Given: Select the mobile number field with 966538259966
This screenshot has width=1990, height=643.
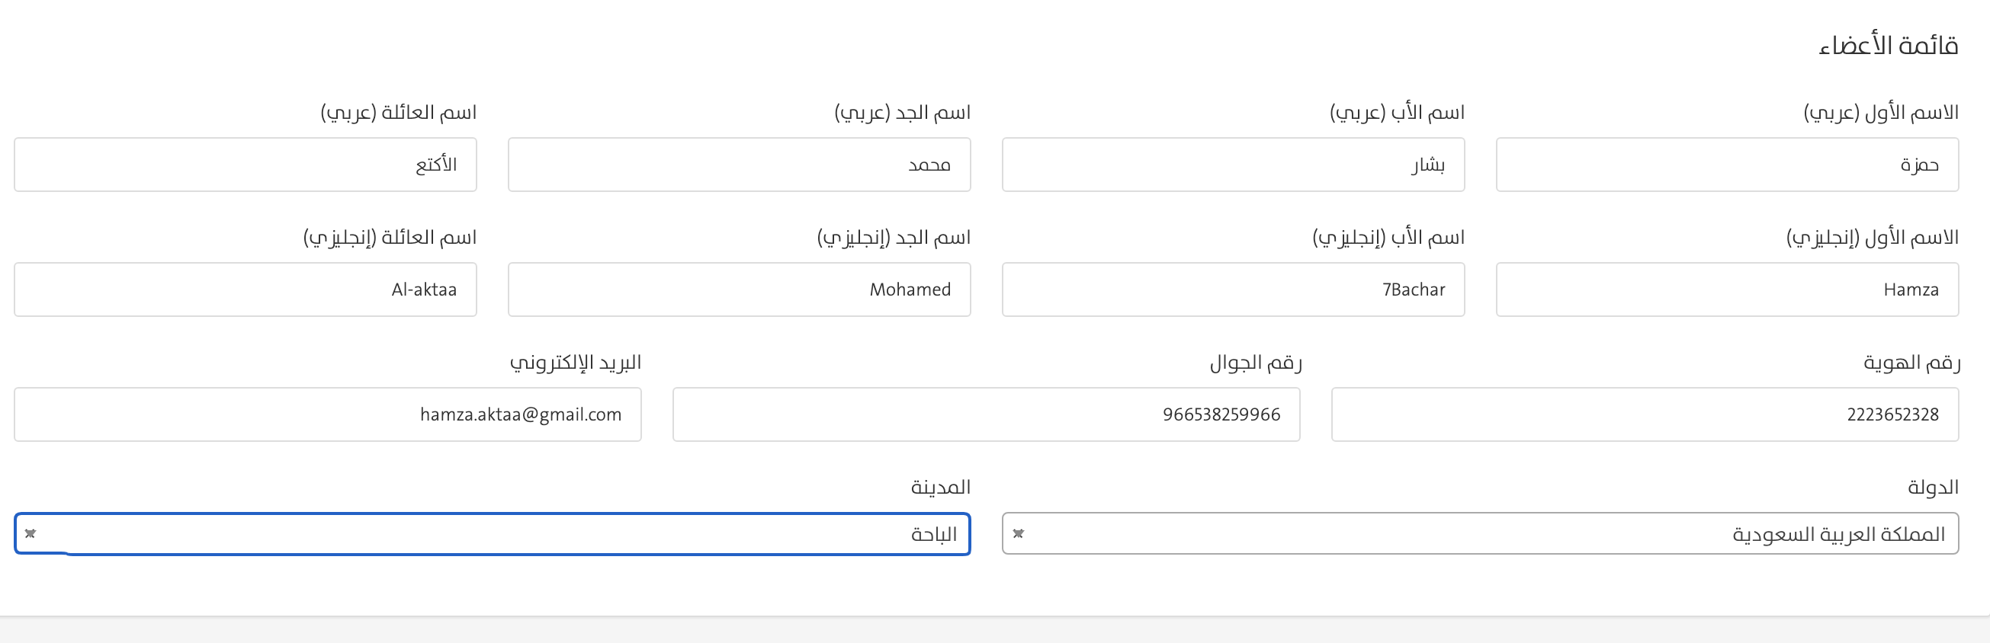Looking at the screenshot, I should click(986, 414).
